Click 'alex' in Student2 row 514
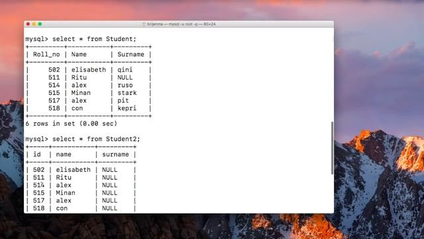Image resolution: width=424 pixels, height=239 pixels. coord(64,185)
